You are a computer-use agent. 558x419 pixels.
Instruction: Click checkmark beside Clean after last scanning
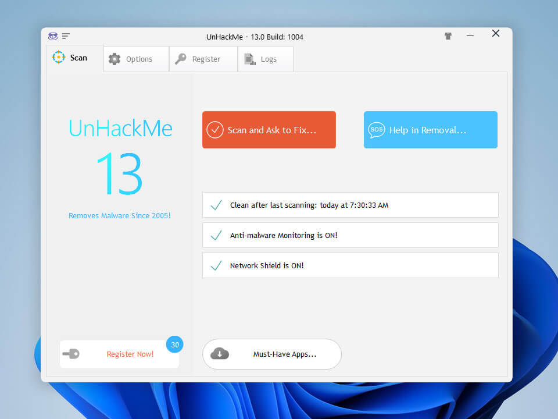(216, 205)
